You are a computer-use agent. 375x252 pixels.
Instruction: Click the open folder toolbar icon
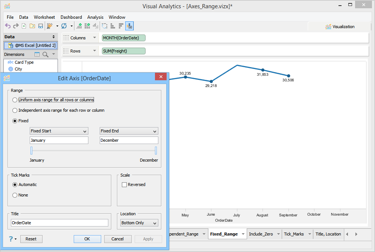pyautogui.click(x=32, y=26)
